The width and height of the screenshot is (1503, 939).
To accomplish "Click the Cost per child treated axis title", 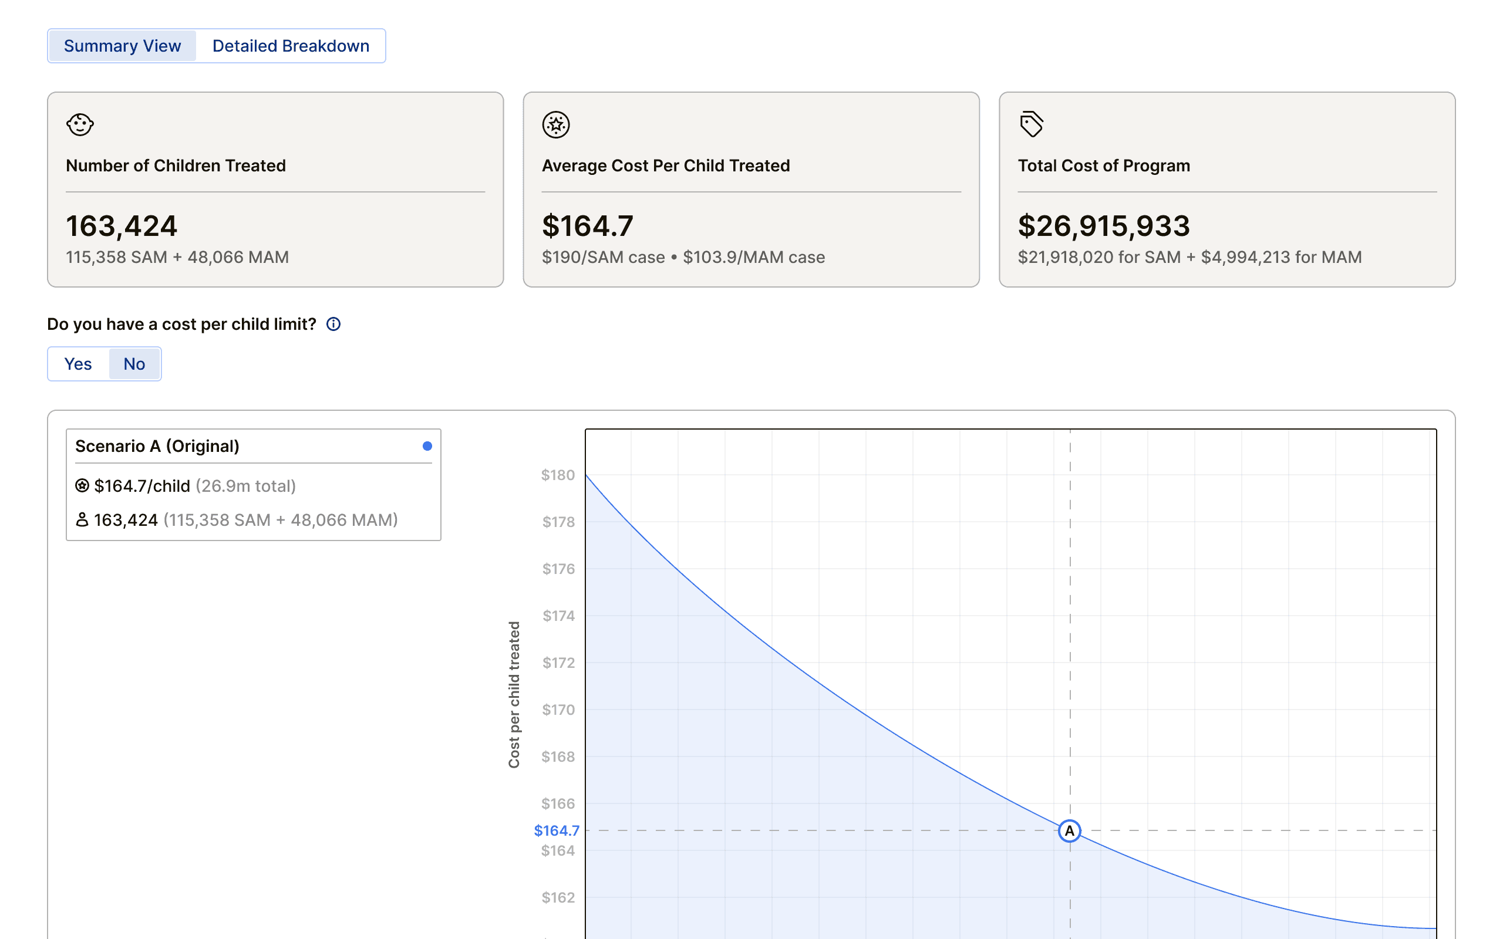I will click(x=514, y=694).
